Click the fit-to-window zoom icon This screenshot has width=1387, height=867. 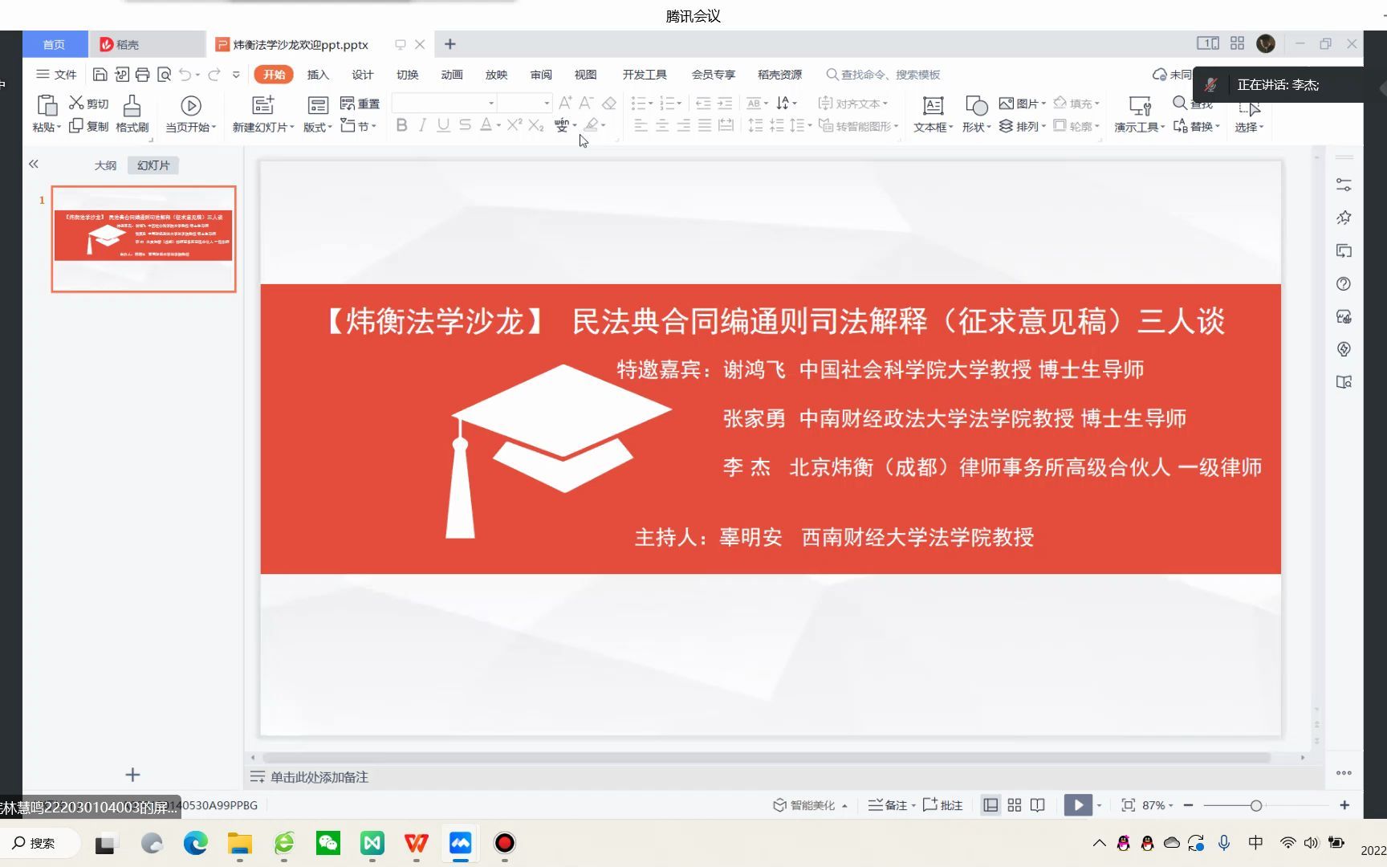coord(1128,805)
